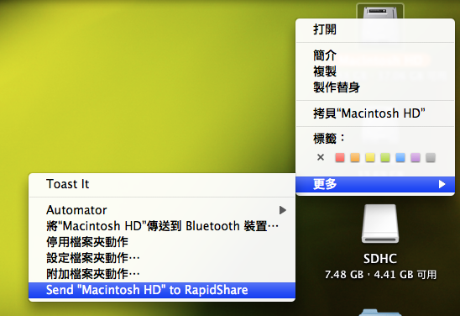Select the Macintosh HD drive icon at top
Image resolution: width=460 pixels, height=316 pixels.
(380, 12)
